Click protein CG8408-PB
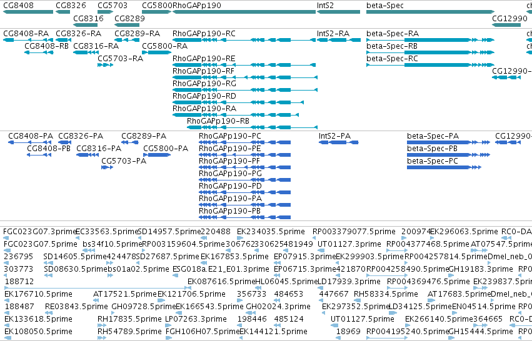 pos(39,155)
